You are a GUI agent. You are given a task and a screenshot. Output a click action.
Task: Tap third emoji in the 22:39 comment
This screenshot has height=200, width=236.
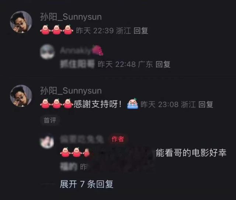(68, 30)
